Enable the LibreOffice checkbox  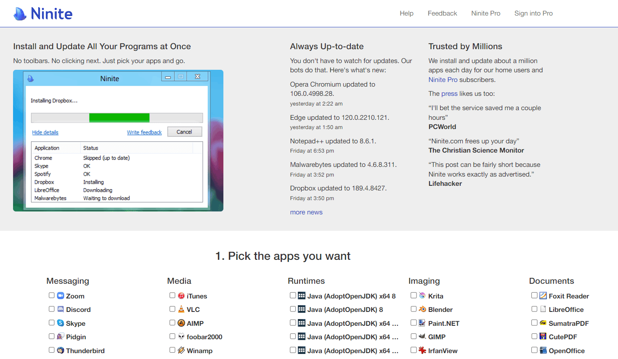click(534, 309)
